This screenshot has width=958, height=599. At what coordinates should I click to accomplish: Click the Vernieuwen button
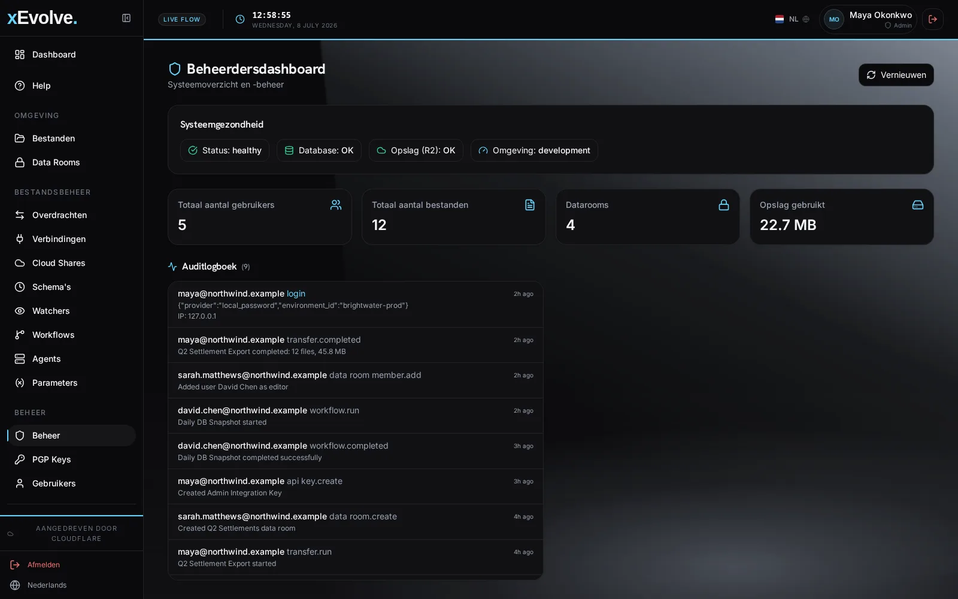896,75
